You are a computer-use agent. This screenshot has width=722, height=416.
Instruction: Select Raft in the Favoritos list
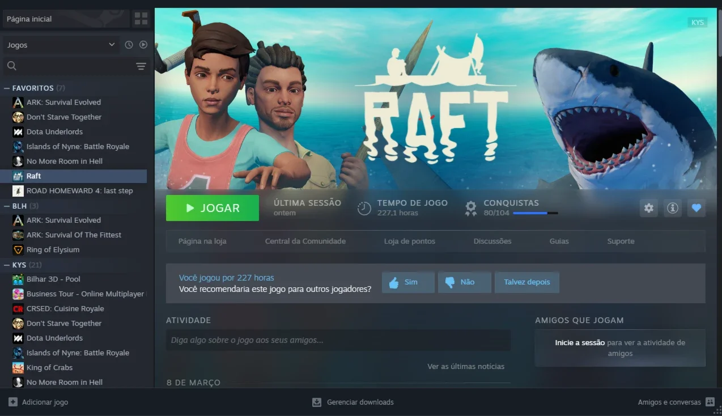point(74,176)
